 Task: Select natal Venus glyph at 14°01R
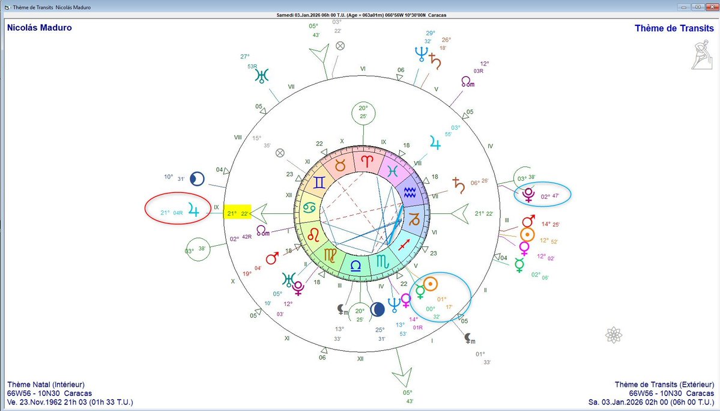pos(406,301)
